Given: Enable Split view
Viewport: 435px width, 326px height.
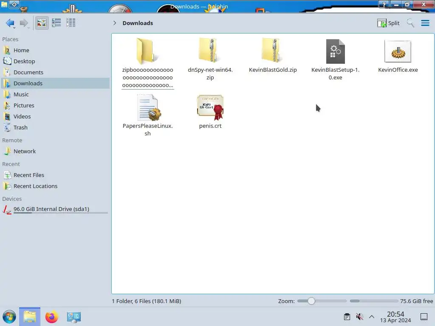Looking at the screenshot, I should pos(388,23).
